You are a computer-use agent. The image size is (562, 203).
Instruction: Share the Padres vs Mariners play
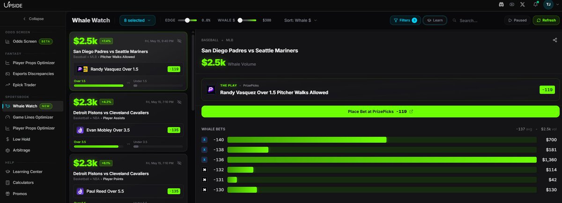tap(555, 40)
